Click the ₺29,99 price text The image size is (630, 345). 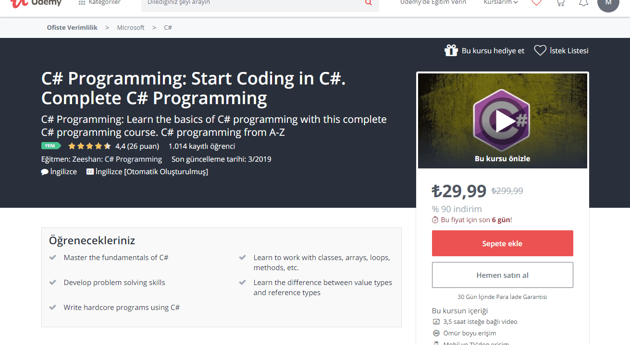[x=459, y=190]
